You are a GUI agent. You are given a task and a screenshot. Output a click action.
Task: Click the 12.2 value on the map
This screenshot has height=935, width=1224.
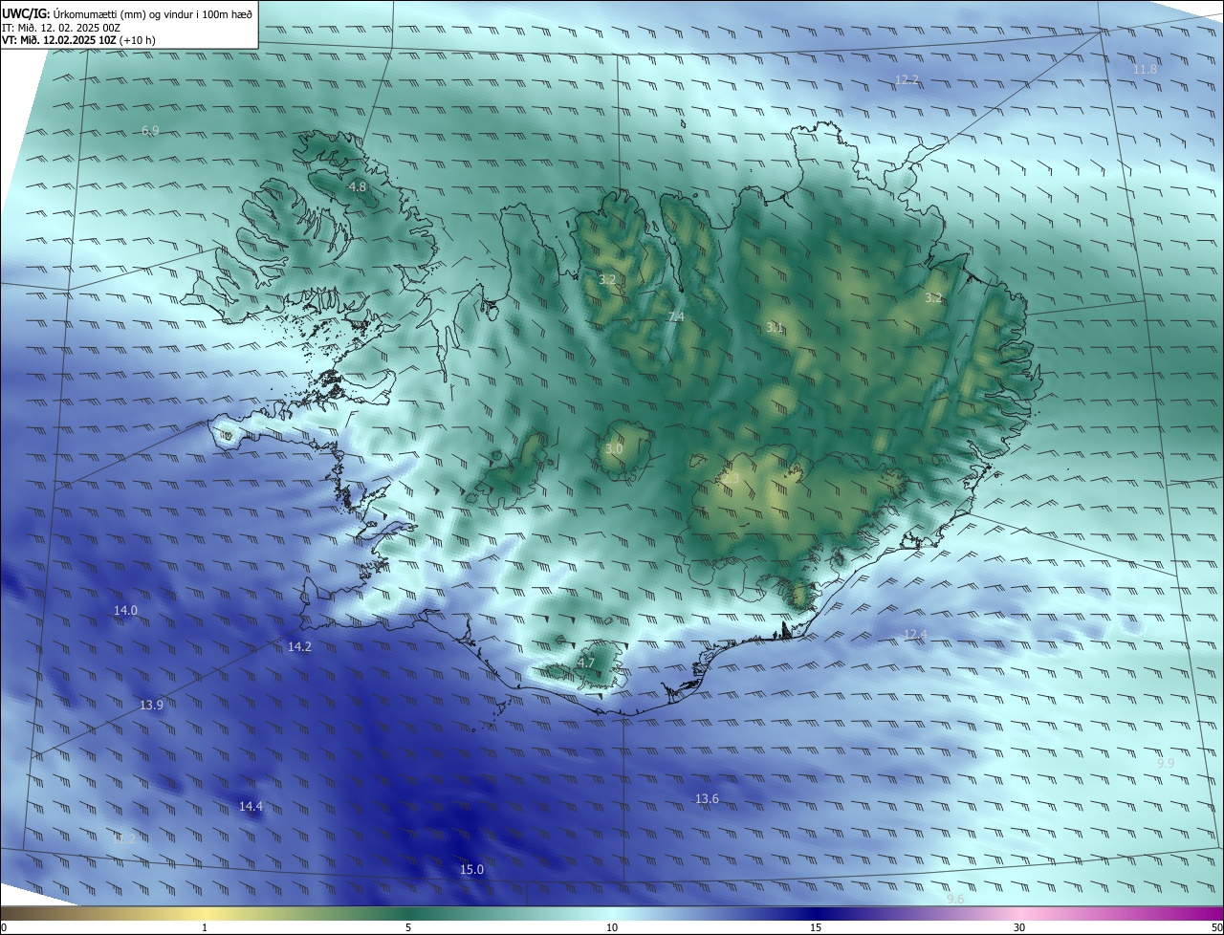point(907,79)
